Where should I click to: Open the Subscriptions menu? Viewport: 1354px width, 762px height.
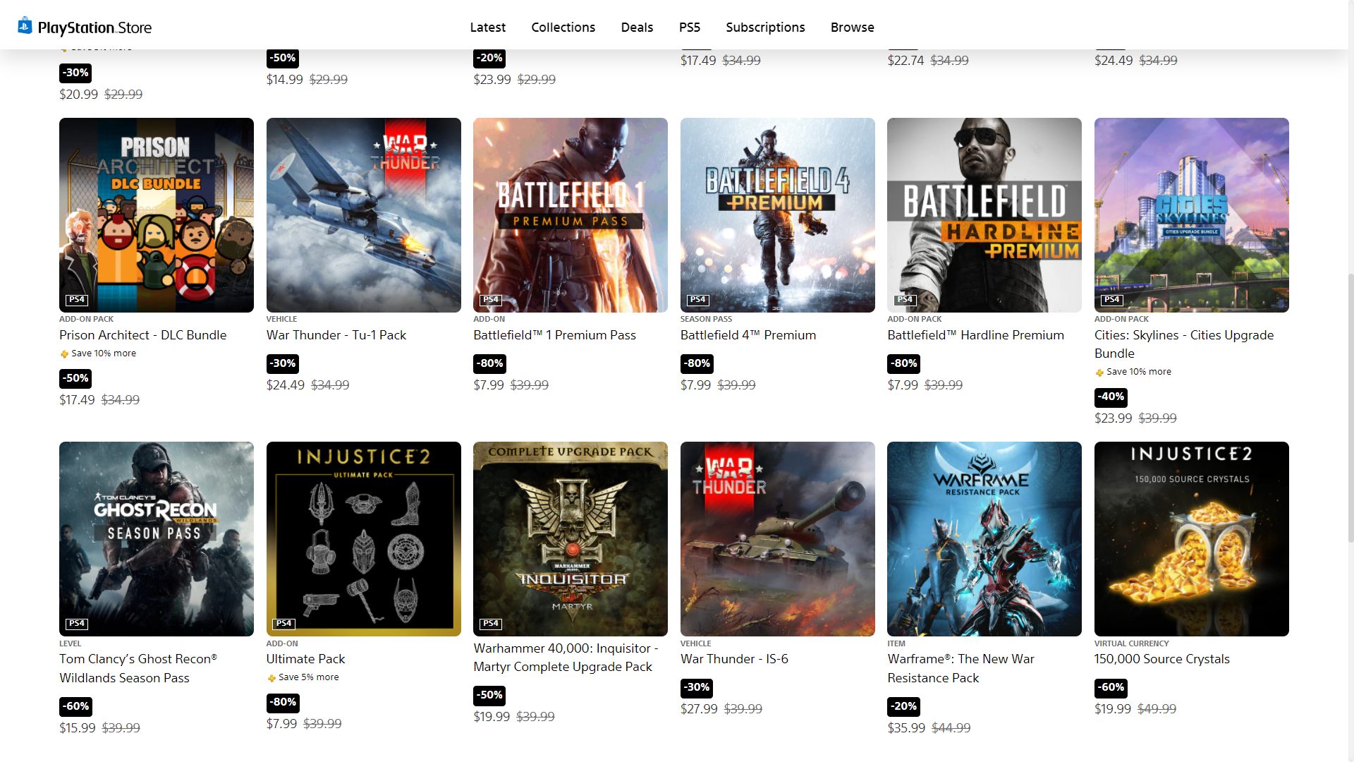765,27
